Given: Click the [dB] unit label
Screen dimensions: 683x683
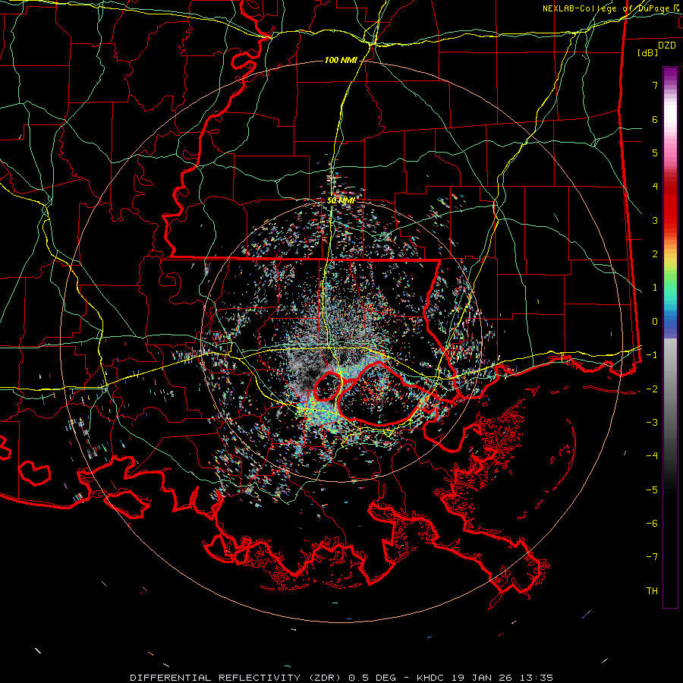Looking at the screenshot, I should point(648,52).
